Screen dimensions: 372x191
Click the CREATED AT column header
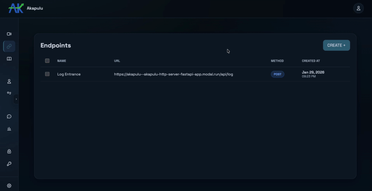click(311, 61)
